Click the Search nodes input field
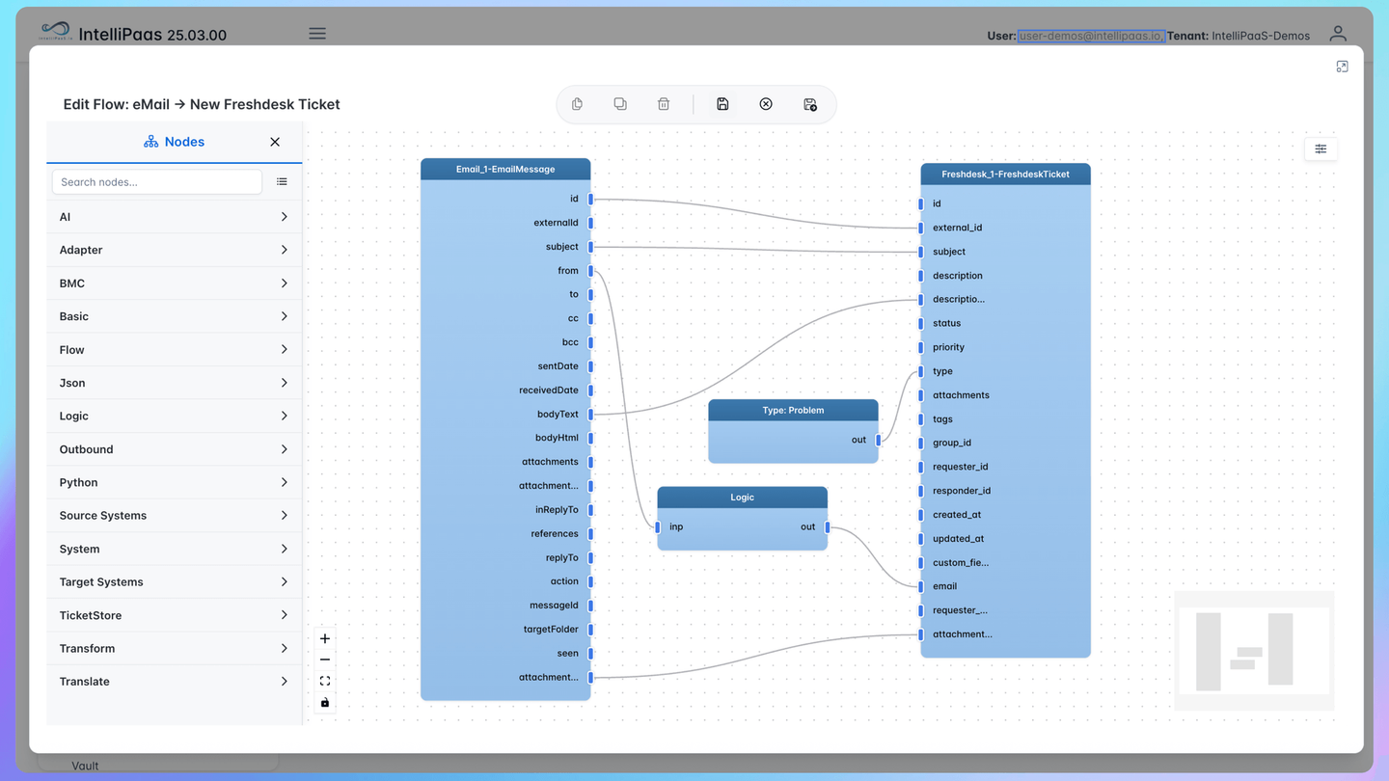This screenshot has width=1389, height=781. 156,182
